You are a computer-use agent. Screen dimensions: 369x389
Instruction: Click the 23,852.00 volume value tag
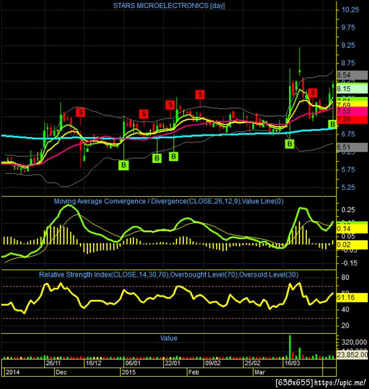[x=352, y=355]
